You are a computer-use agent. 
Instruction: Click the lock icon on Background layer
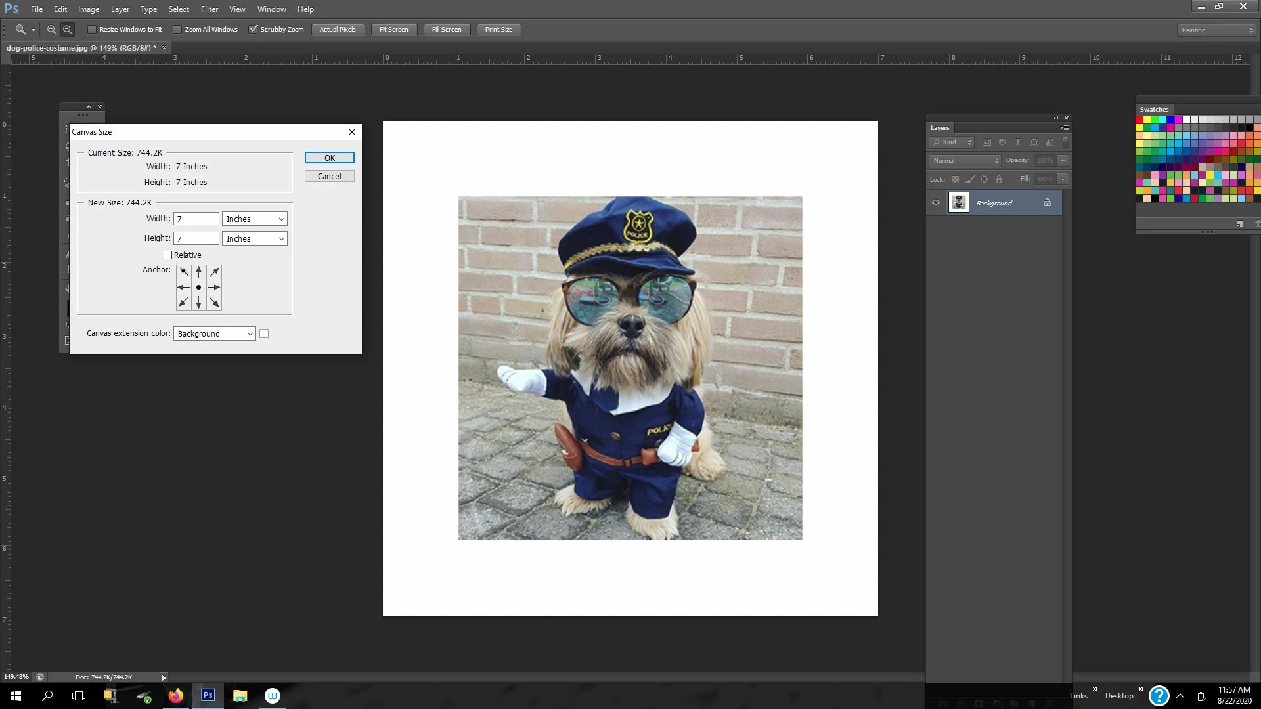pos(1048,203)
